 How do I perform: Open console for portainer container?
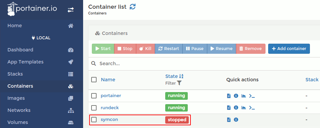[x=252, y=96]
